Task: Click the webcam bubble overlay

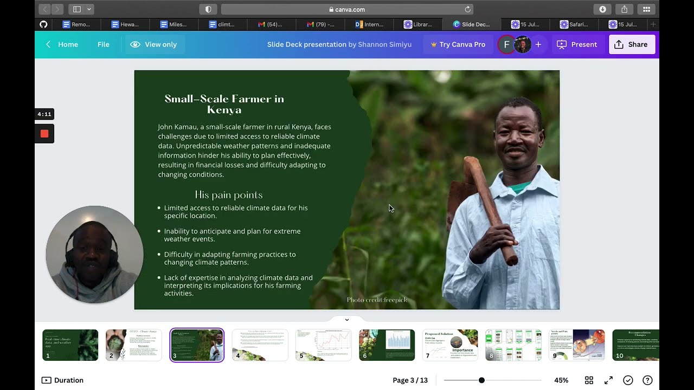Action: (95, 255)
